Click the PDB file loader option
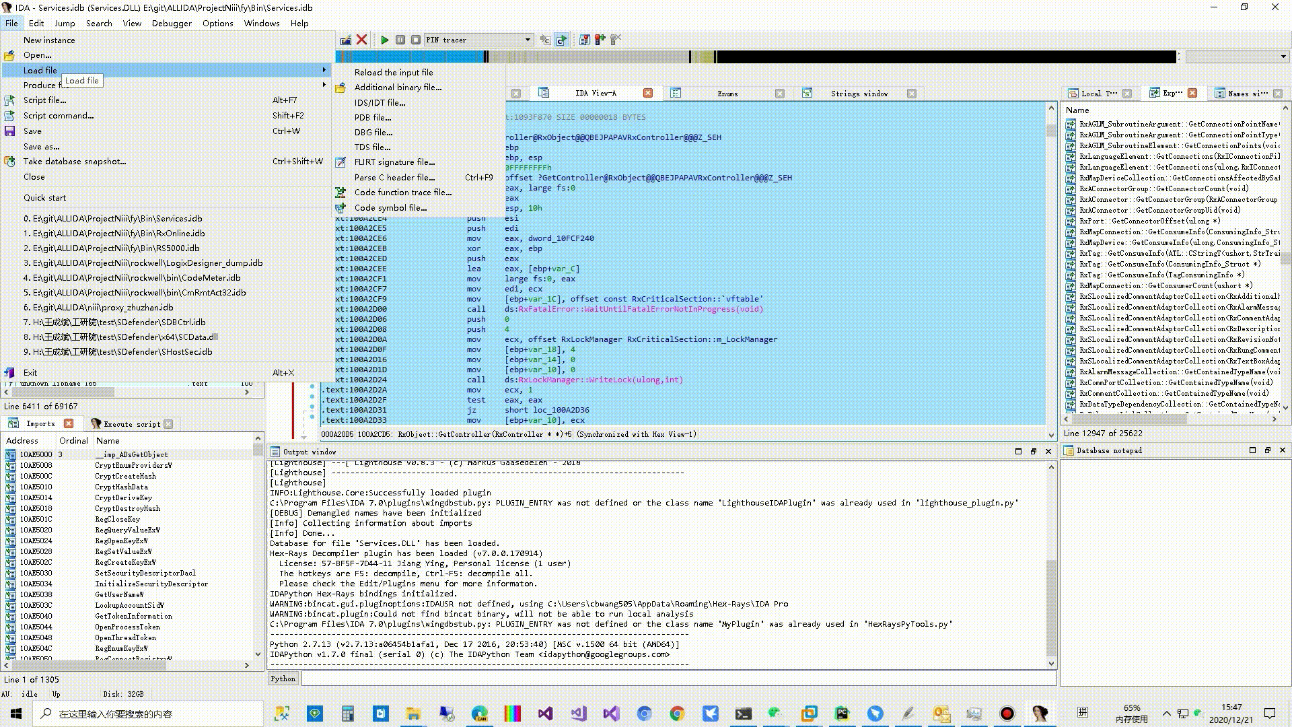 pyautogui.click(x=372, y=117)
